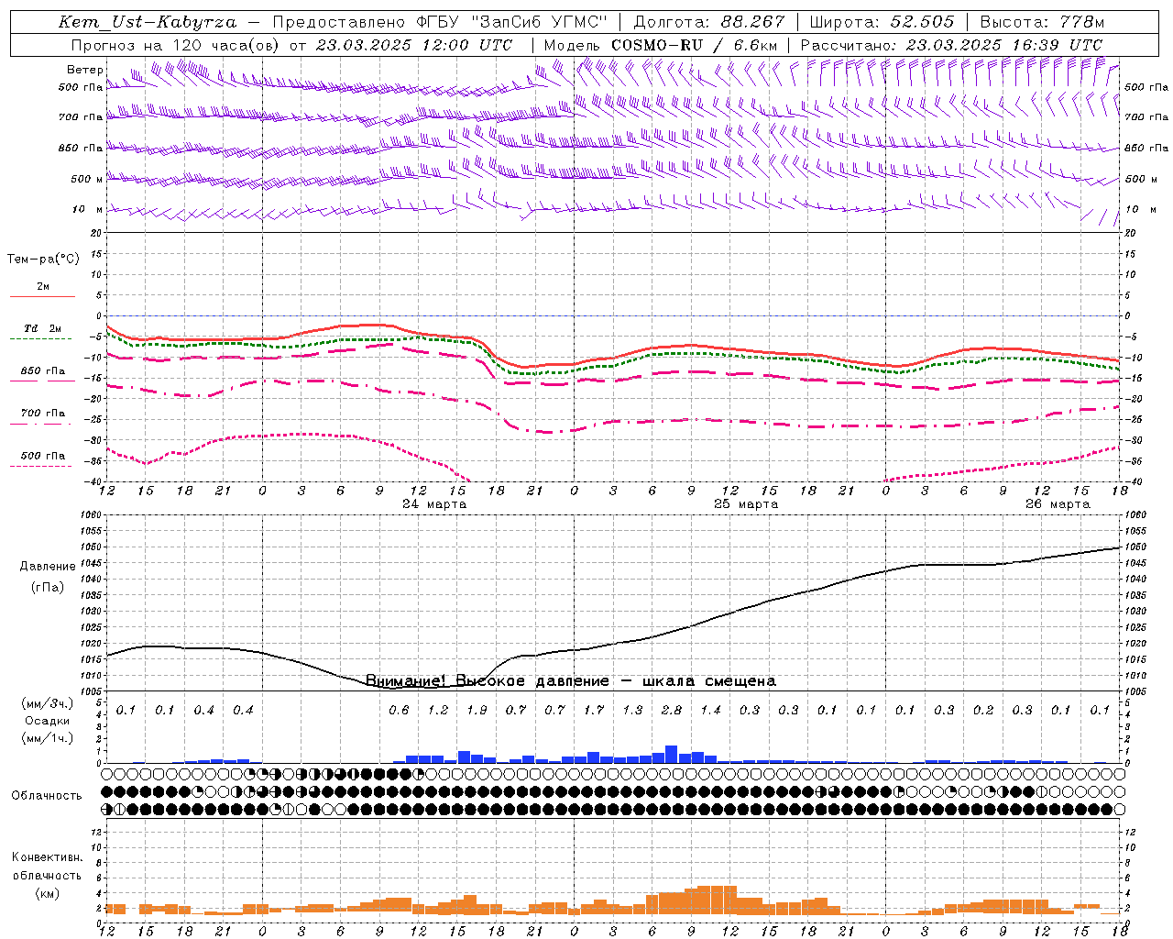Click the '1.9' precipitation value
The image size is (1173, 939).
477,711
